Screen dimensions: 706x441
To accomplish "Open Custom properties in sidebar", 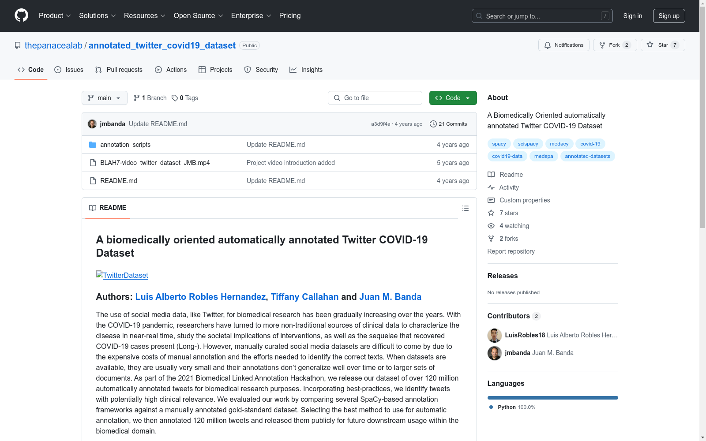I will point(519,200).
